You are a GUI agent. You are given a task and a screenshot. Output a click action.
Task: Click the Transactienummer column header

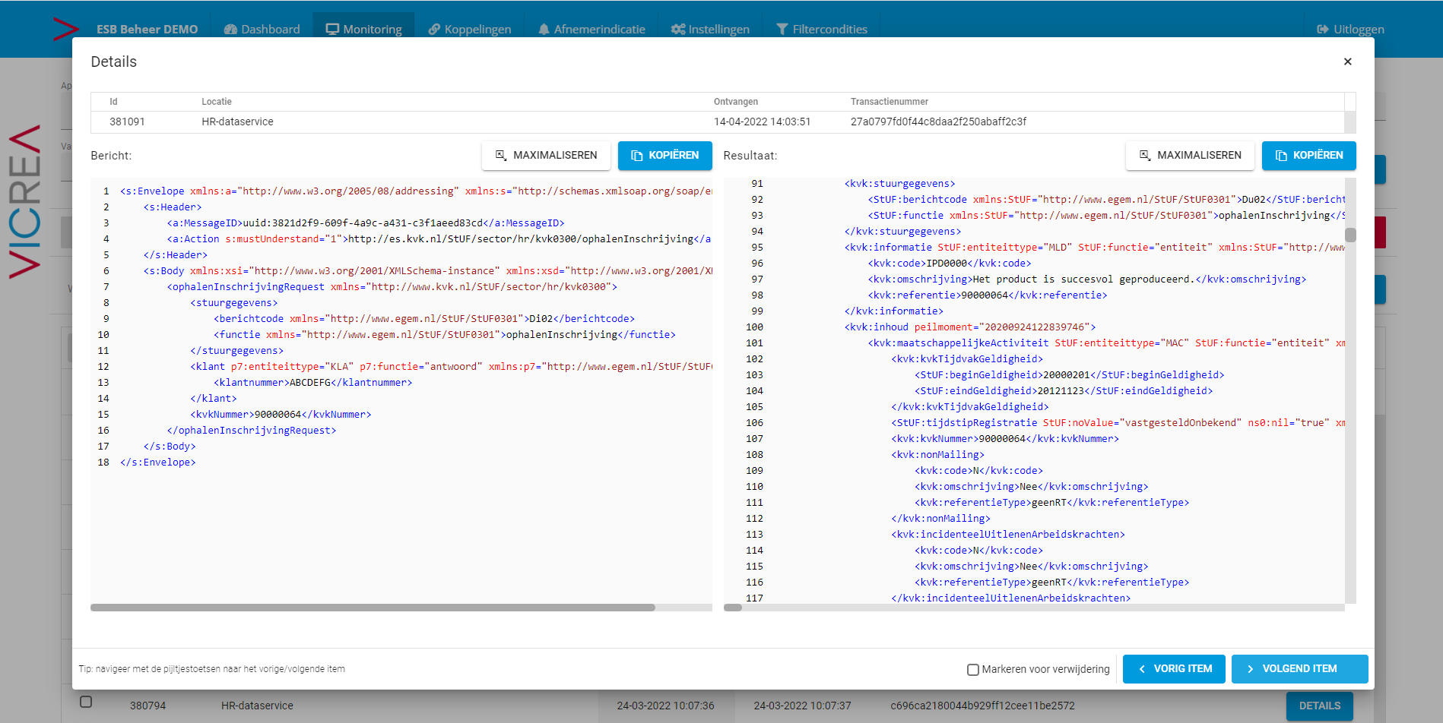pos(889,102)
